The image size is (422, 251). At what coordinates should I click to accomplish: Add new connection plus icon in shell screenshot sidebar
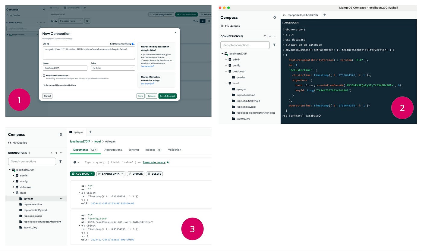(x=270, y=36)
